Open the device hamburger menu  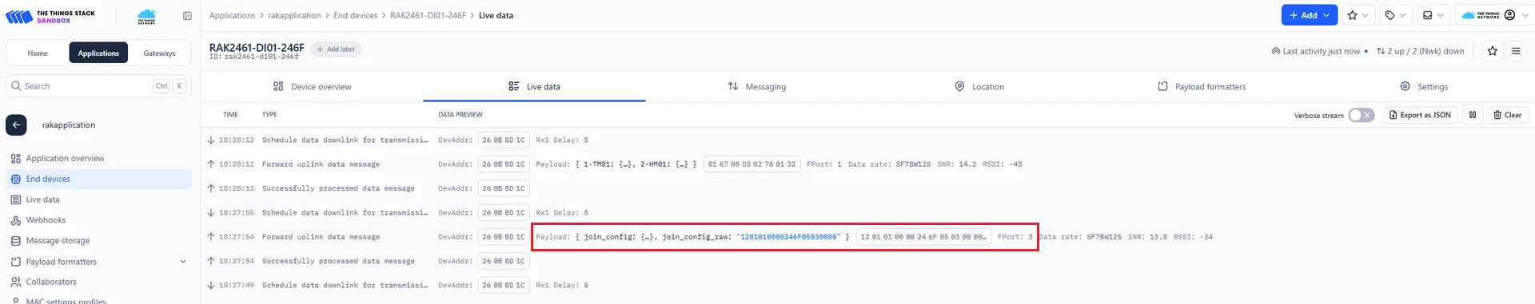[1516, 51]
